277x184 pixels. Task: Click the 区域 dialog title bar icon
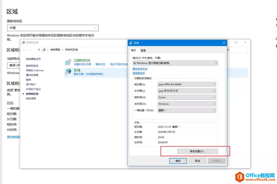tap(131, 43)
